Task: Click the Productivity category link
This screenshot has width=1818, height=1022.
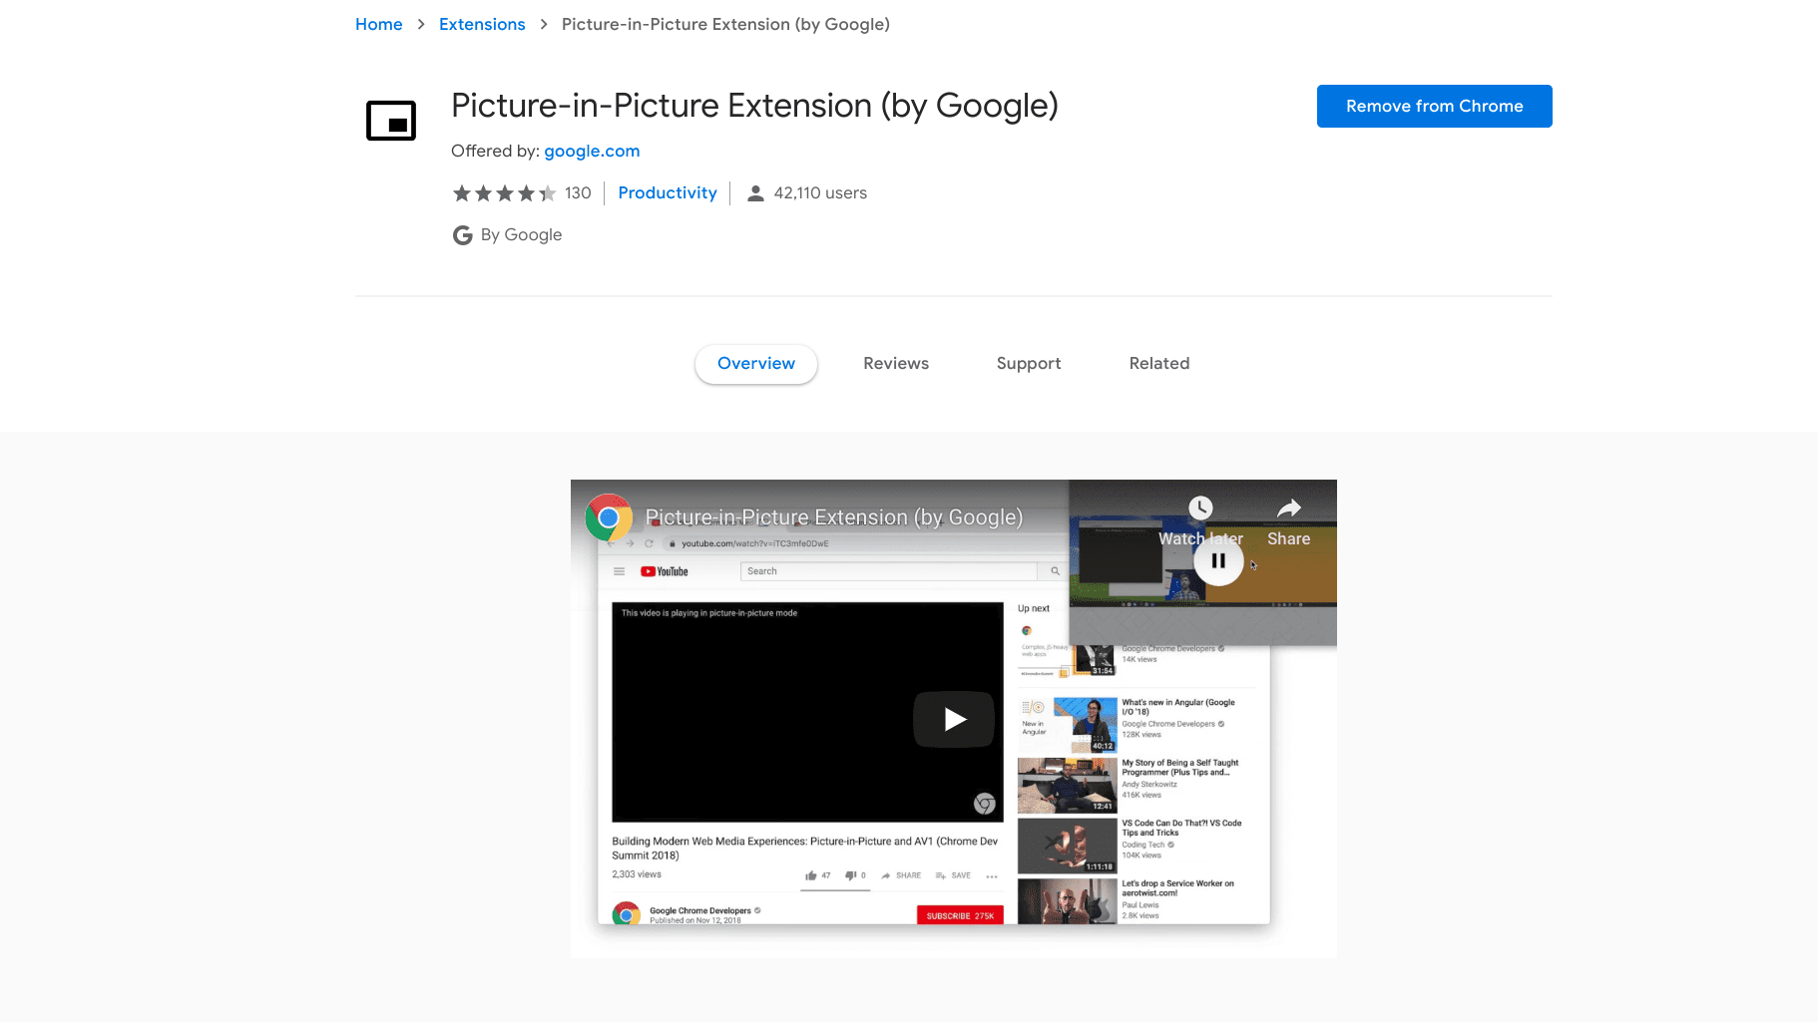Action: [667, 192]
